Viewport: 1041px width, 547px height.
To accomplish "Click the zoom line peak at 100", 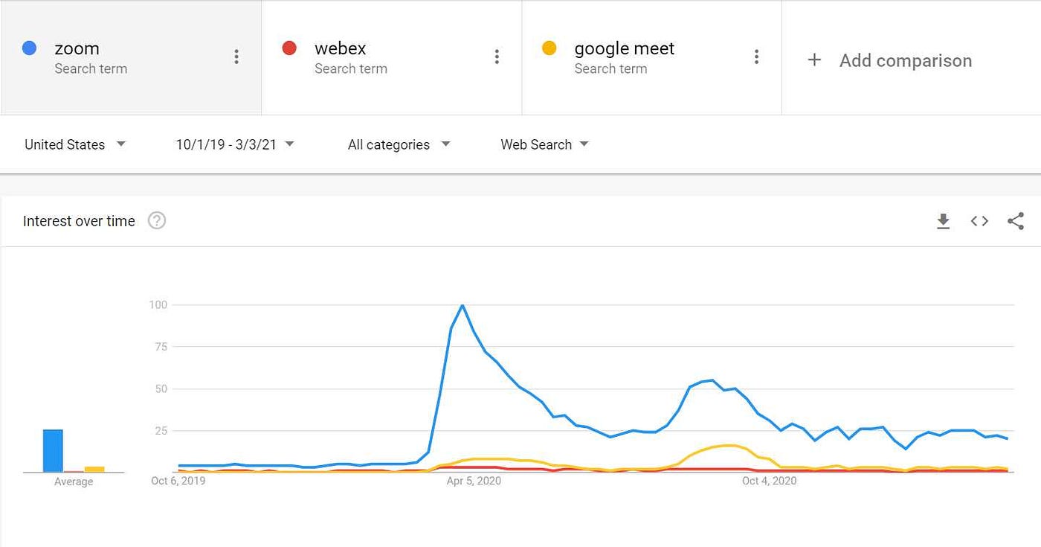I will coord(463,305).
